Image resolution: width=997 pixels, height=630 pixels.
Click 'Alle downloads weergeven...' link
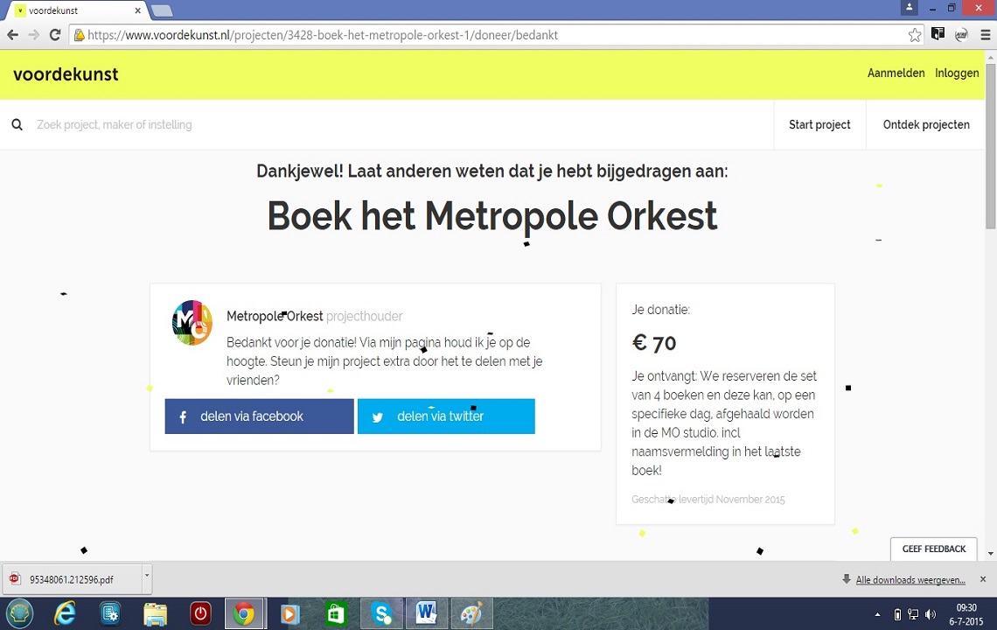(x=910, y=580)
